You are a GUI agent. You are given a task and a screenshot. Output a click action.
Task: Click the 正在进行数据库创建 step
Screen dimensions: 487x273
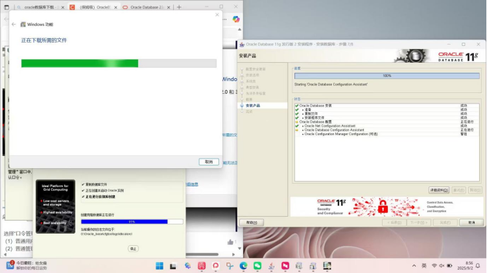[99, 197]
